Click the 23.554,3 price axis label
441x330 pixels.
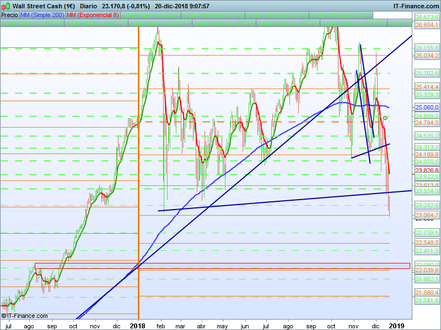click(427, 191)
